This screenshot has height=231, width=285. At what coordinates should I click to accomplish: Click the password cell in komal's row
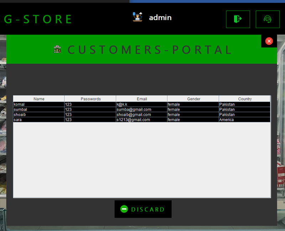point(90,104)
